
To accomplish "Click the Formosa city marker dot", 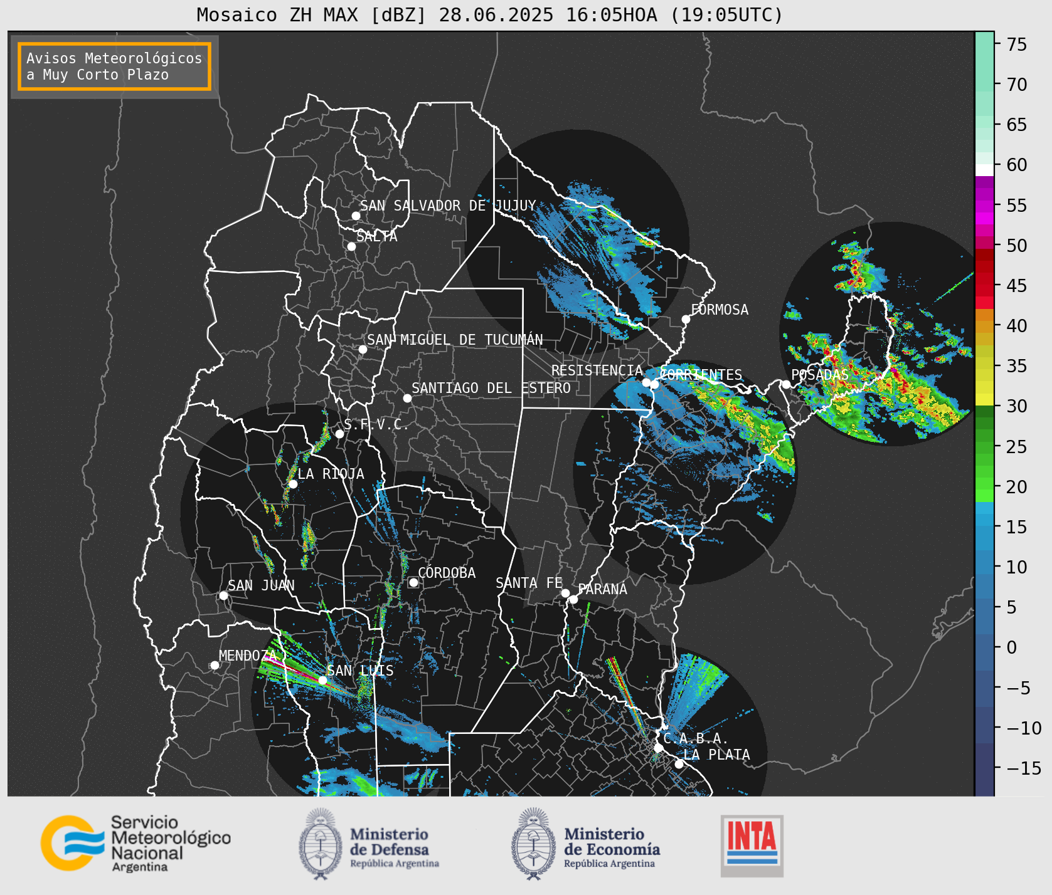I will (686, 319).
